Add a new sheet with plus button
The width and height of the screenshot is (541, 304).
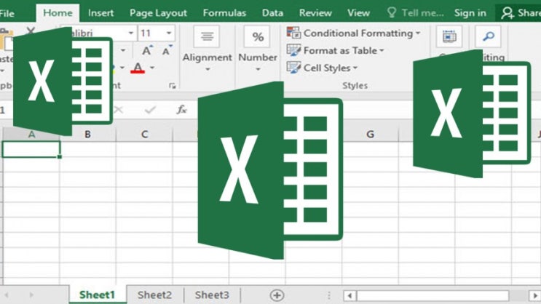277,295
